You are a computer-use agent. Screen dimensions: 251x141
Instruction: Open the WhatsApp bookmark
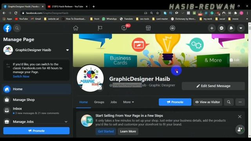point(110,19)
